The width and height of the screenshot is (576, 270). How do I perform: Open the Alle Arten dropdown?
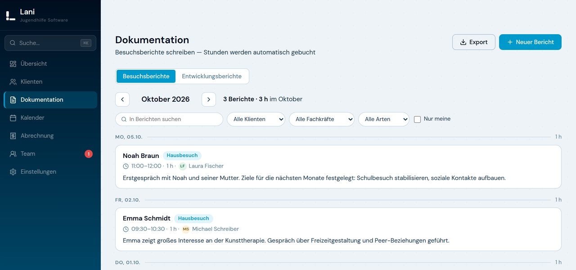(384, 119)
